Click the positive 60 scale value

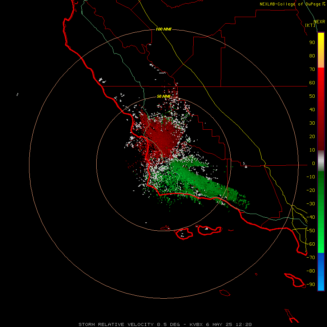click(x=312, y=83)
